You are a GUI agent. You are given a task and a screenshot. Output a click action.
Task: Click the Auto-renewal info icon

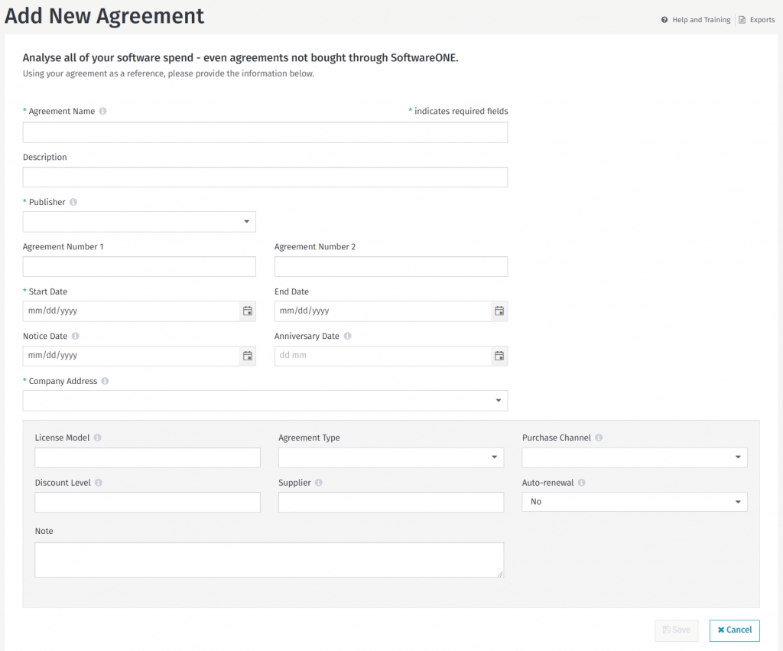click(x=582, y=483)
